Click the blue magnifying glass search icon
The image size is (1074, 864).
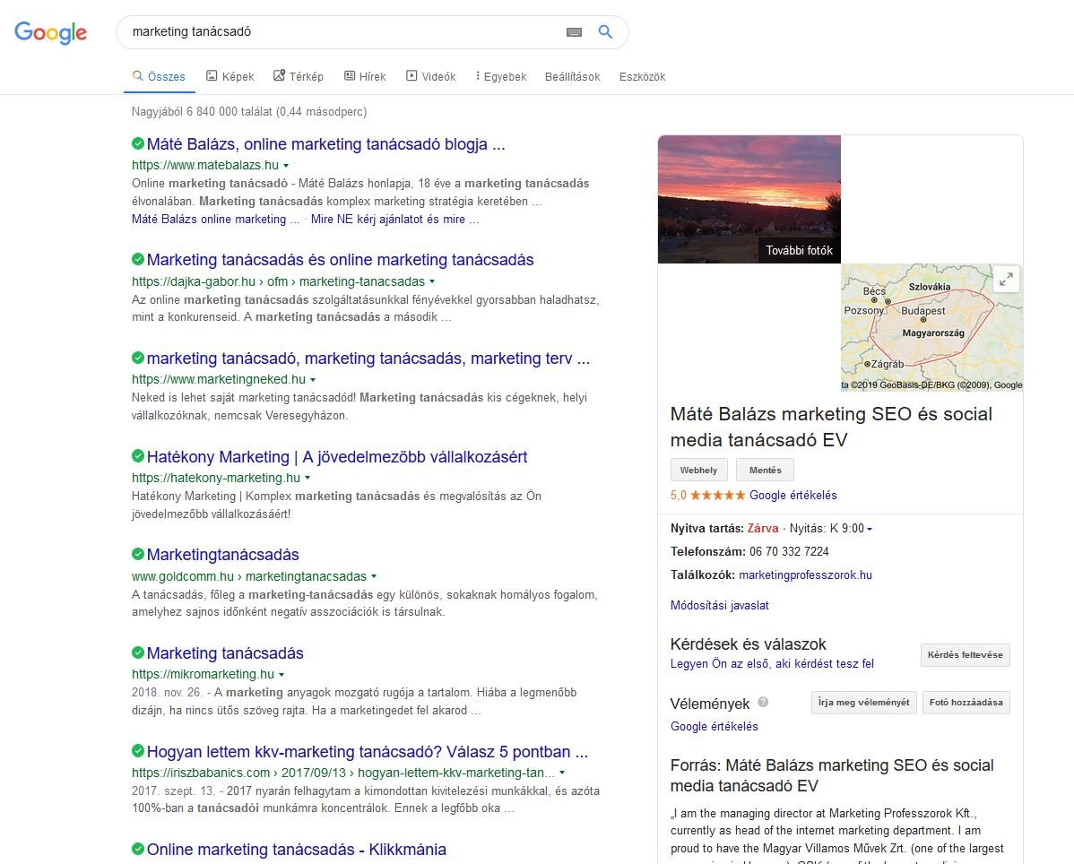click(x=605, y=31)
